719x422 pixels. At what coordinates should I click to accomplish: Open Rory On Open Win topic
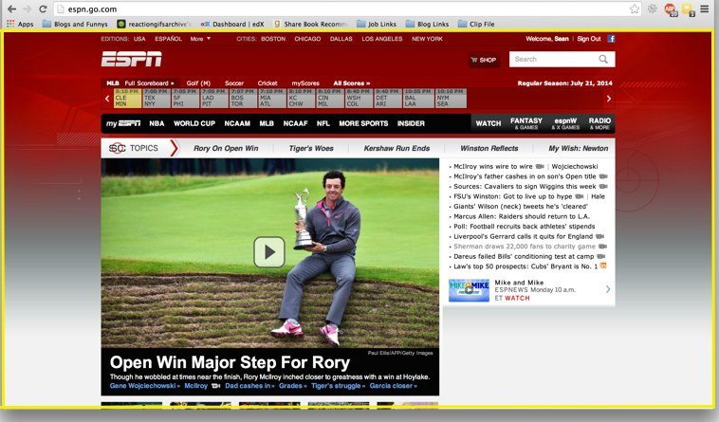[x=226, y=148]
